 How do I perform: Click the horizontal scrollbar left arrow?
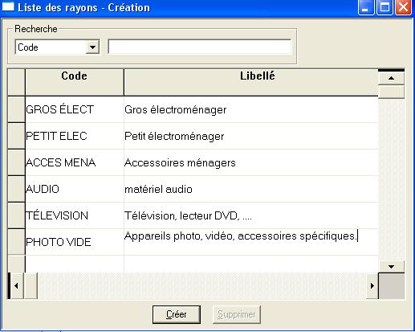pos(16,285)
